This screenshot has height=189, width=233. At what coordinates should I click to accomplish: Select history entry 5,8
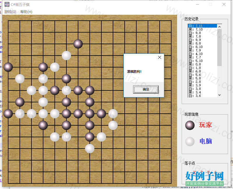202,78
